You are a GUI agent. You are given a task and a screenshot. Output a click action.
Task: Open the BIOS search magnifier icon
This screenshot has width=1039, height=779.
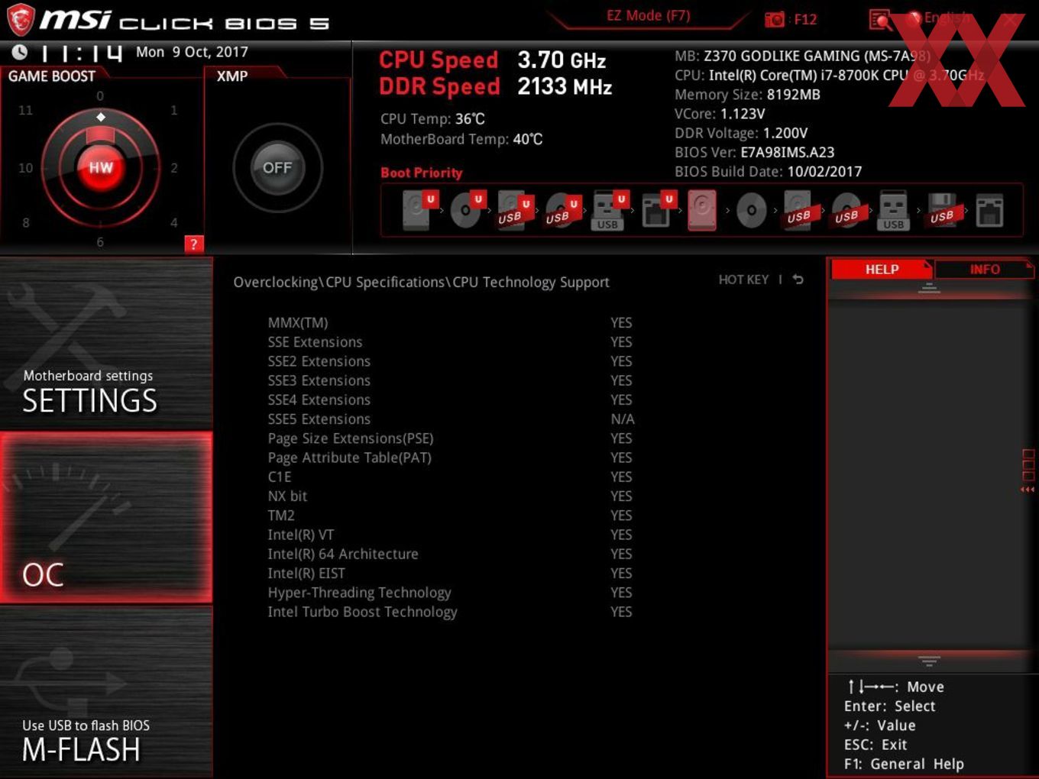click(x=880, y=20)
